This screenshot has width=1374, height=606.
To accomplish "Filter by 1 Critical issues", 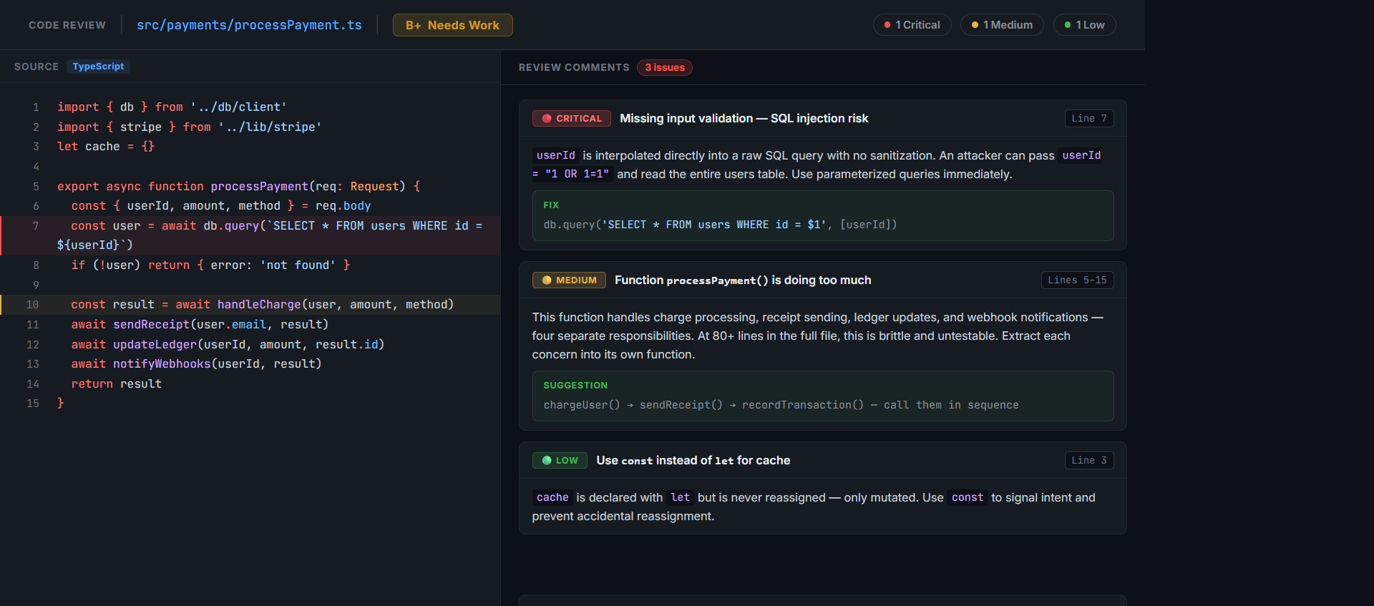I will [x=917, y=25].
